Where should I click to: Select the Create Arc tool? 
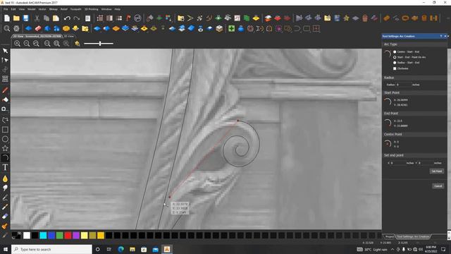tap(5, 157)
